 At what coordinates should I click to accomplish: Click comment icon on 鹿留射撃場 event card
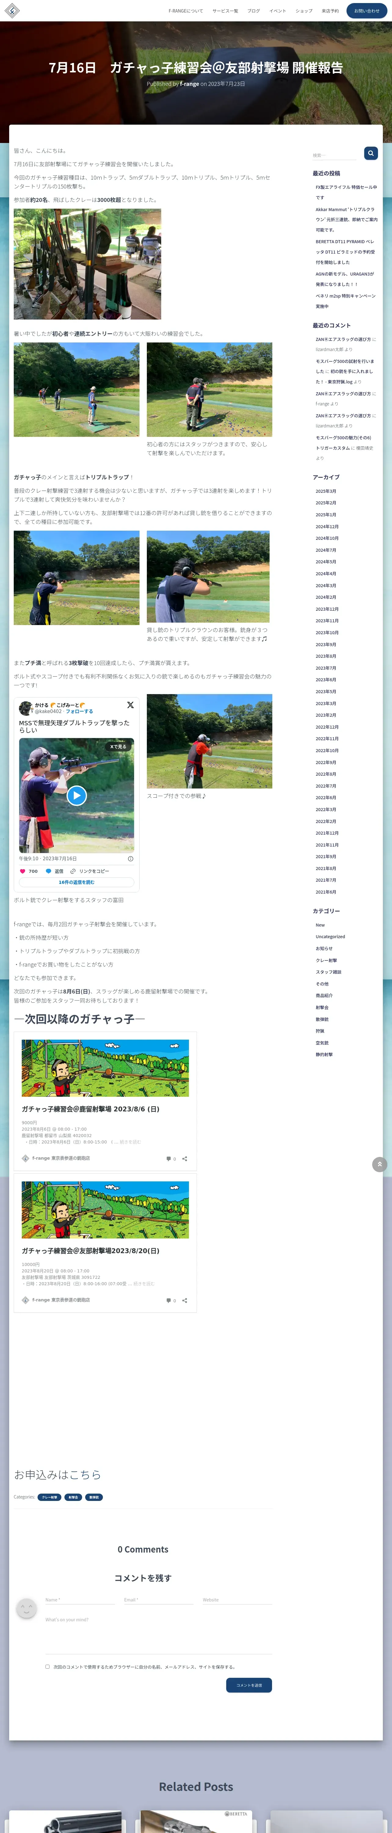pyautogui.click(x=169, y=1158)
